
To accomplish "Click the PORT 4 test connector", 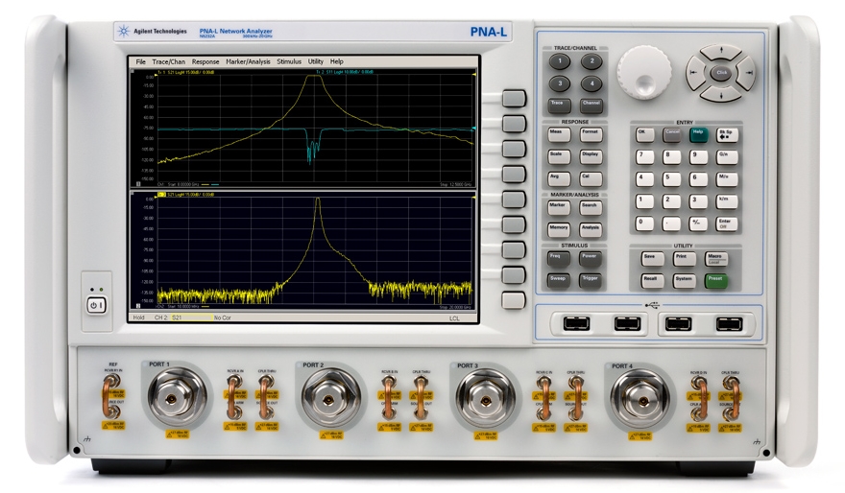I will point(641,401).
